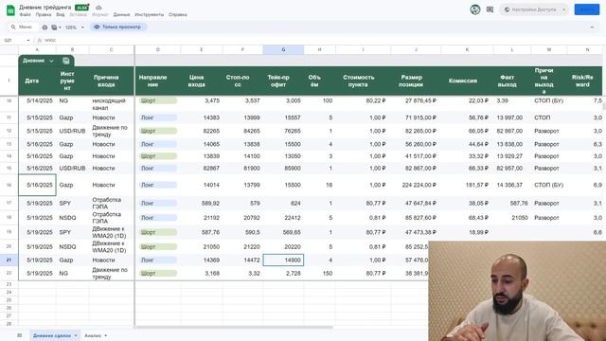Open the 125% zoom dropdown

74,27
